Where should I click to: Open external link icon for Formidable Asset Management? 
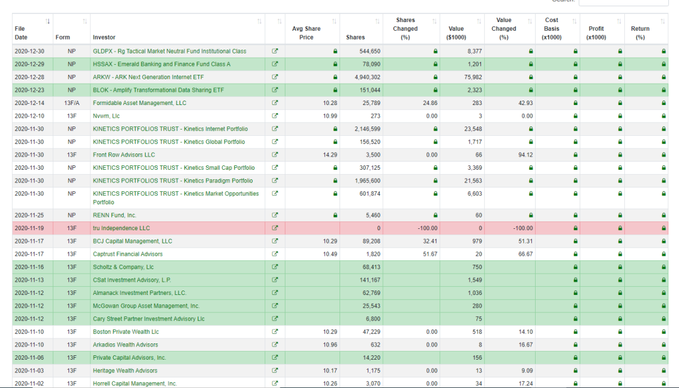point(275,103)
